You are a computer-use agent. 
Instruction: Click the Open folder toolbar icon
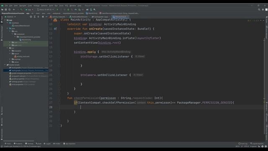click(x=3, y=10)
